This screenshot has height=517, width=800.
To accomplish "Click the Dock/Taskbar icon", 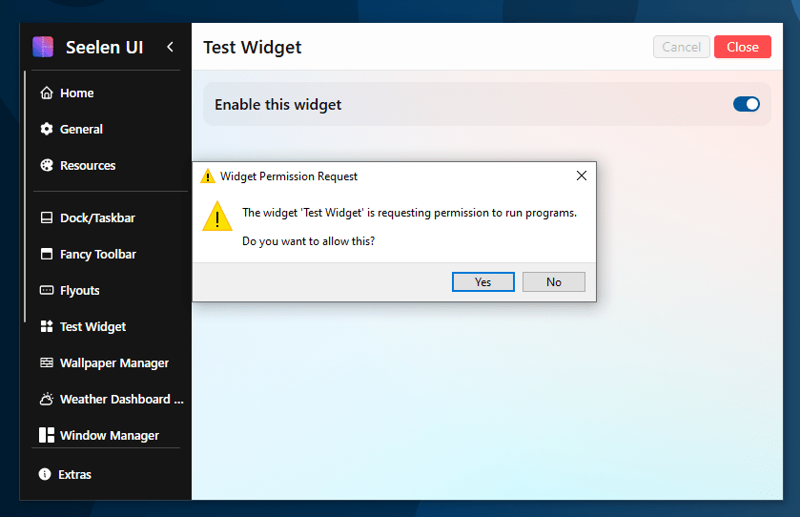I will click(46, 218).
